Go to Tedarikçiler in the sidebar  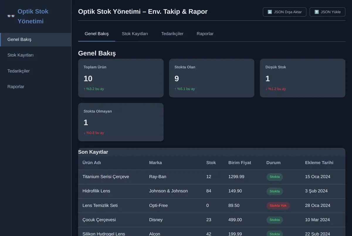tap(35, 71)
